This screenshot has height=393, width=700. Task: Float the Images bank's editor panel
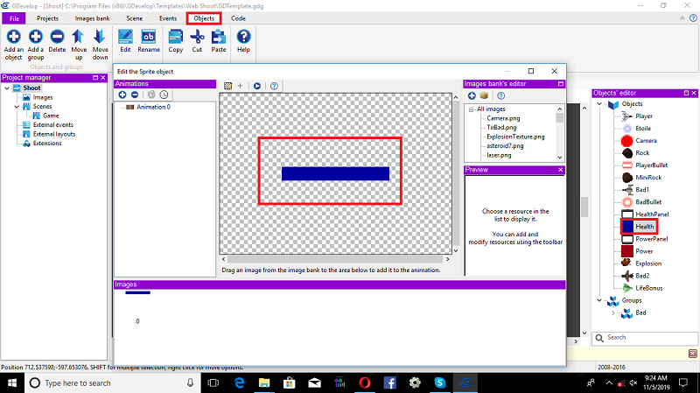[561, 83]
